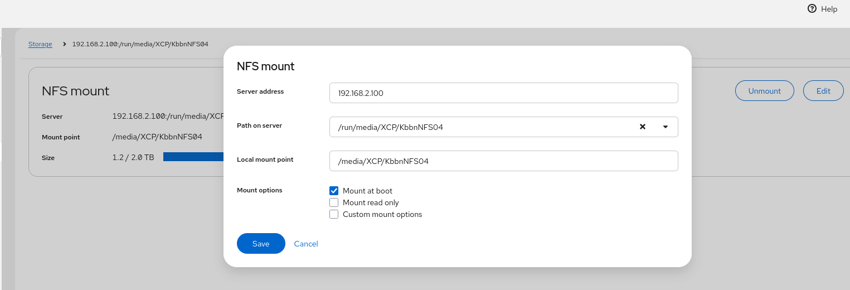This screenshot has width=850, height=290.
Task: Click the disk size usage bar
Action: point(193,157)
